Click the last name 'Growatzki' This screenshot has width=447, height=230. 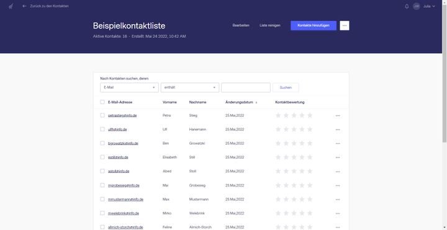197,143
